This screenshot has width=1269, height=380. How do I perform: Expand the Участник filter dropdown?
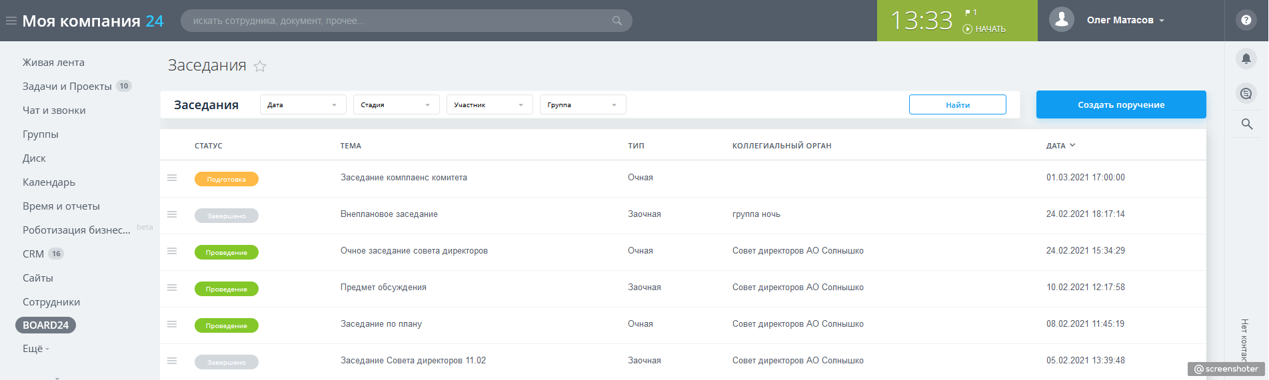(489, 105)
